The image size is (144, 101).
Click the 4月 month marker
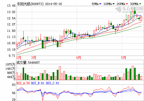[78, 58]
